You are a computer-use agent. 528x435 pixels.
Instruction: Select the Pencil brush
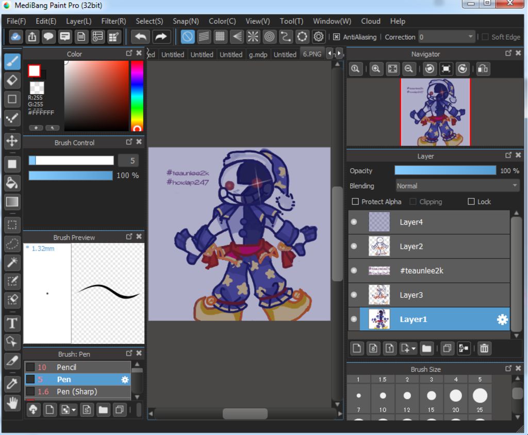click(77, 367)
